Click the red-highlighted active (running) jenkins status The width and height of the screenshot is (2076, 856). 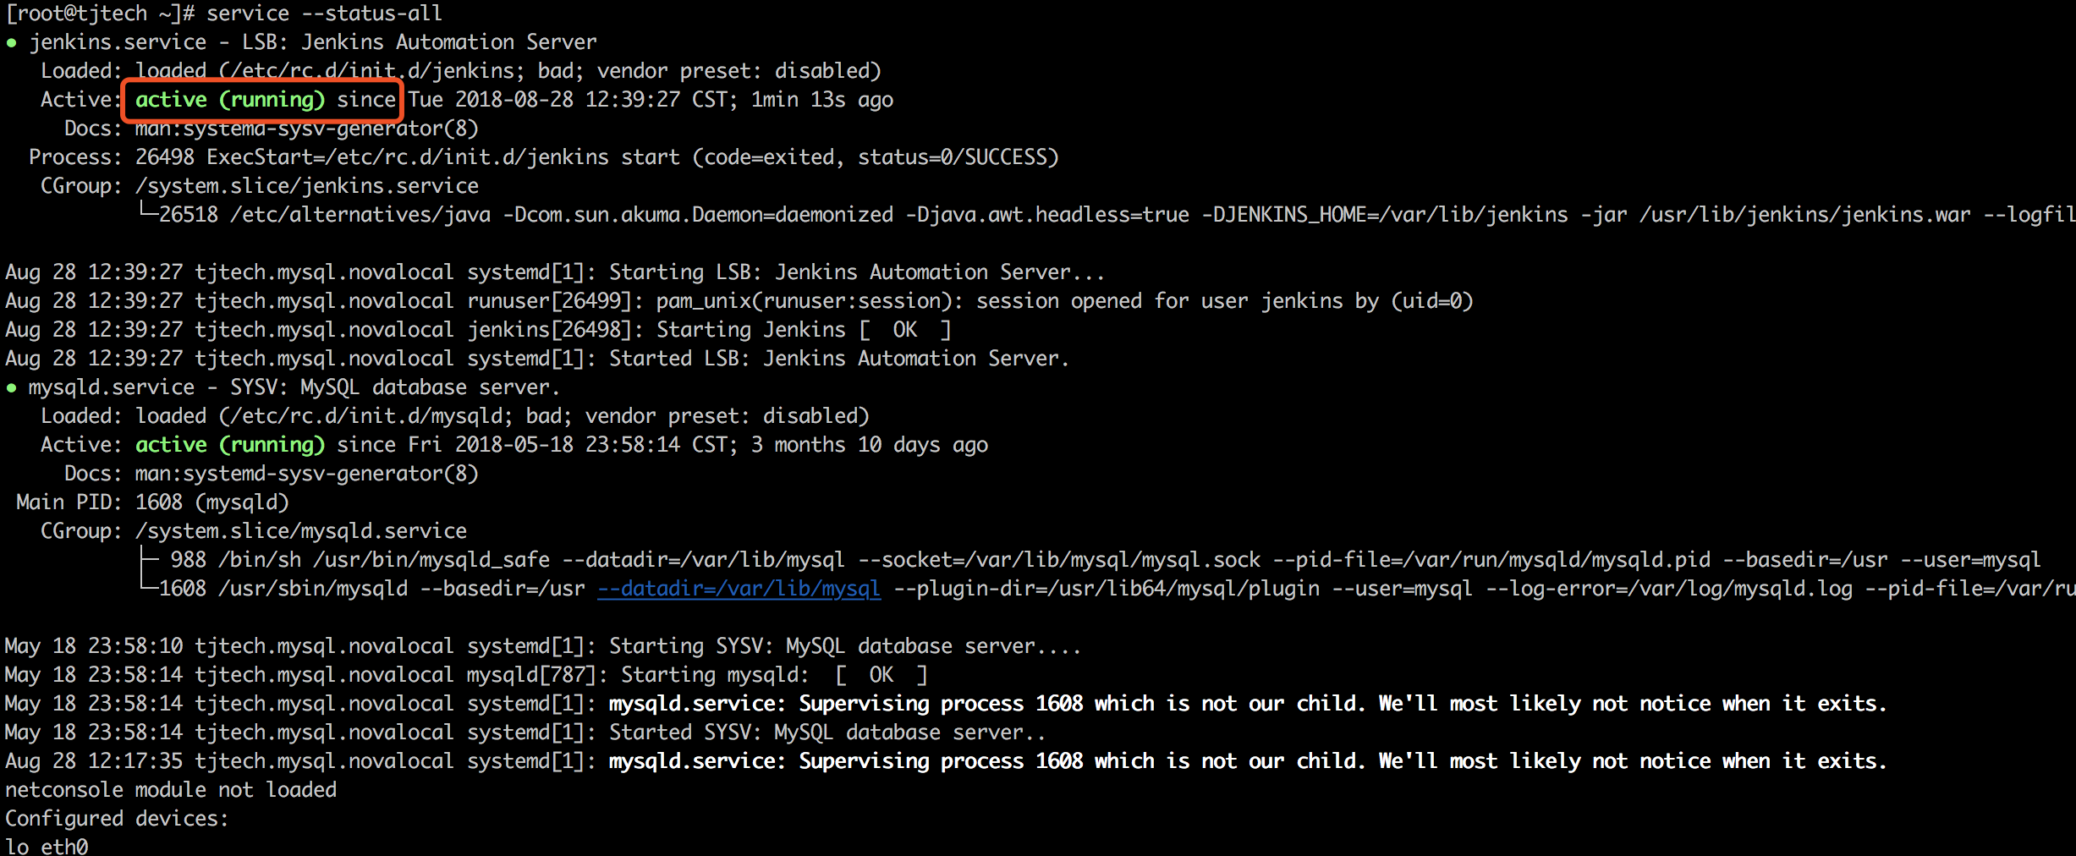click(229, 100)
